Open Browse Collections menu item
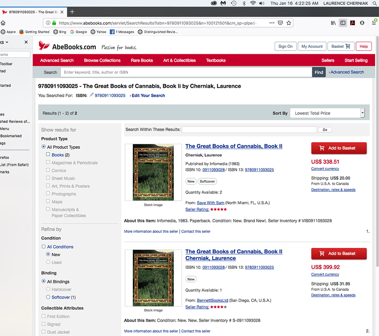This screenshot has width=379, height=336. tap(102, 60)
